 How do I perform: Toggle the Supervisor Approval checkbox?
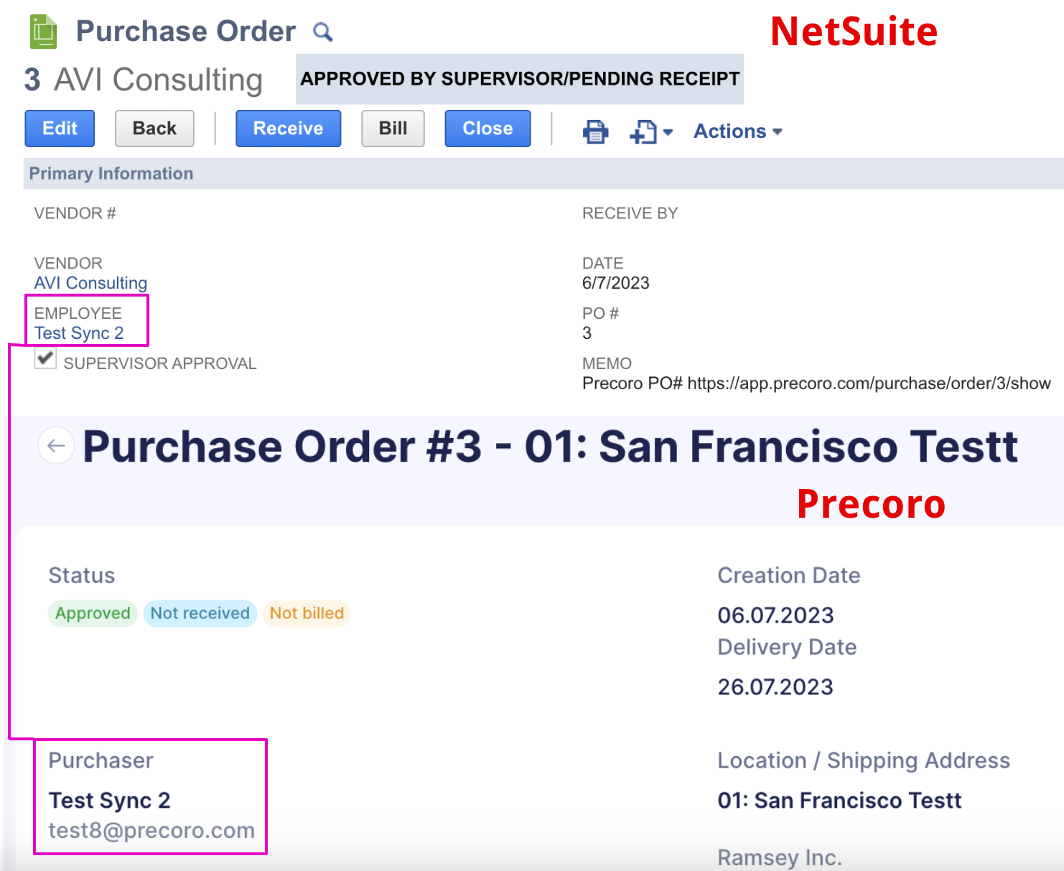tap(45, 358)
